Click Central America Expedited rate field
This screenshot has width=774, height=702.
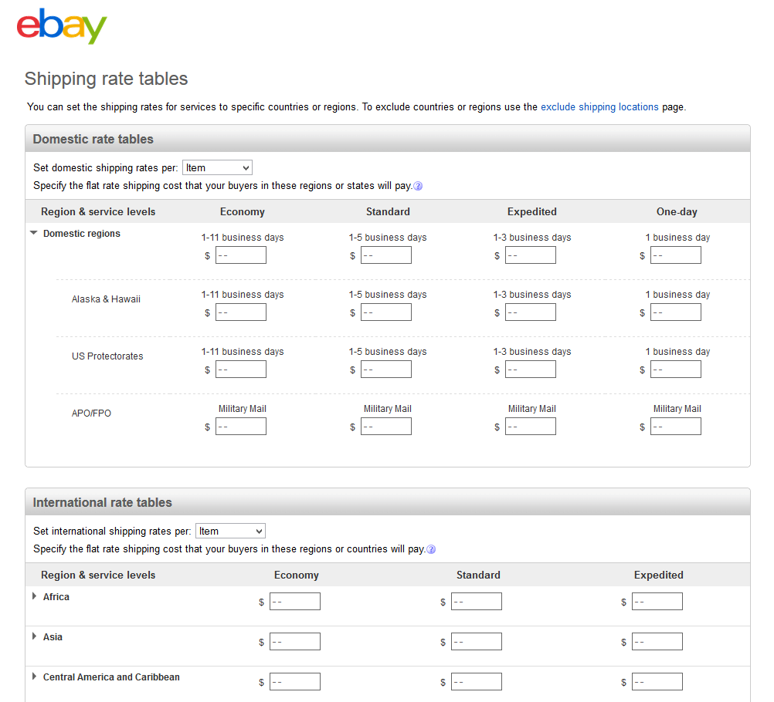[x=657, y=682]
